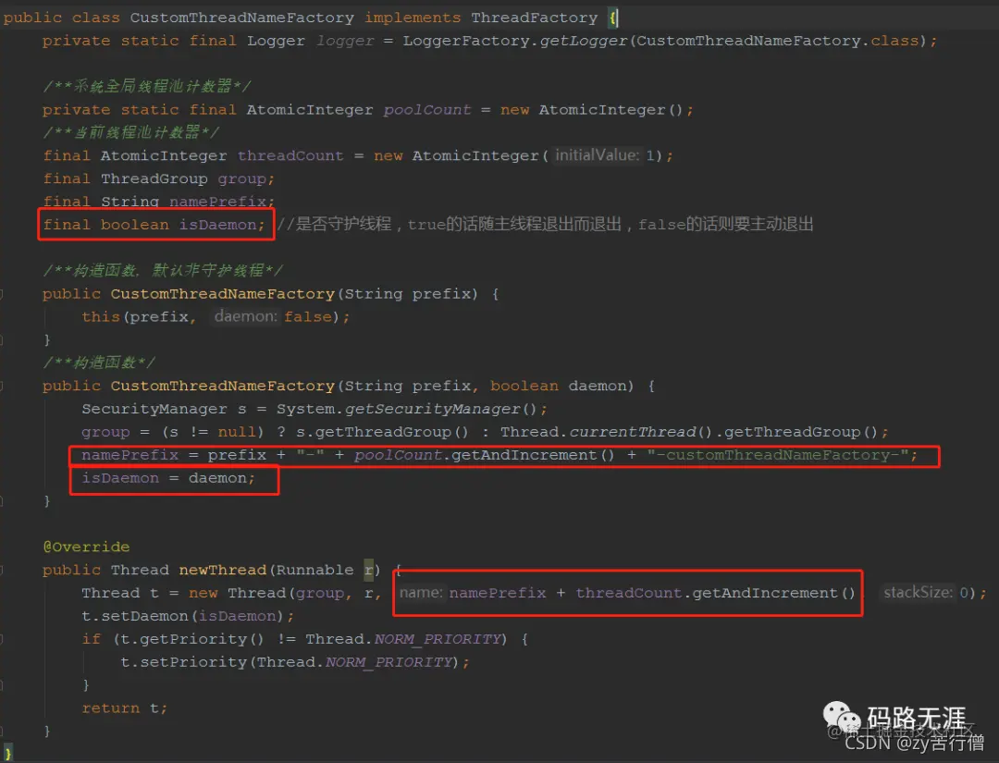Click the 'setDaemon' method call

[x=144, y=616]
